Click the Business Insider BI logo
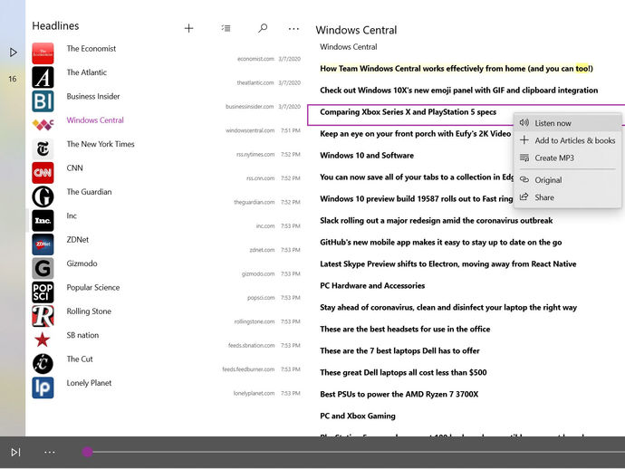Image resolution: width=625 pixels, height=469 pixels. click(x=43, y=101)
